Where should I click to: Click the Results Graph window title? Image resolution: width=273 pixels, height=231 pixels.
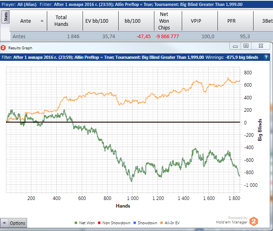point(20,48)
